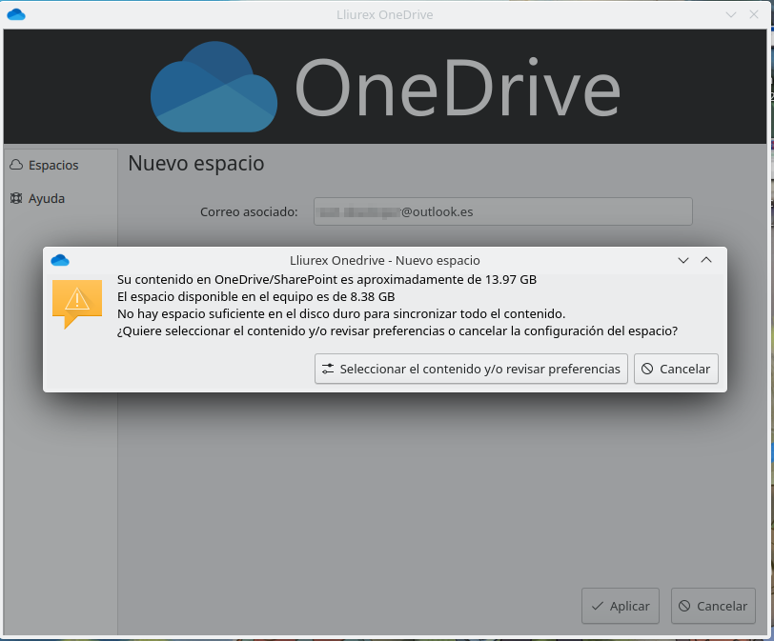The image size is (774, 641).
Task: Click the yellow warning icon in the dialog
Action: pyautogui.click(x=76, y=302)
